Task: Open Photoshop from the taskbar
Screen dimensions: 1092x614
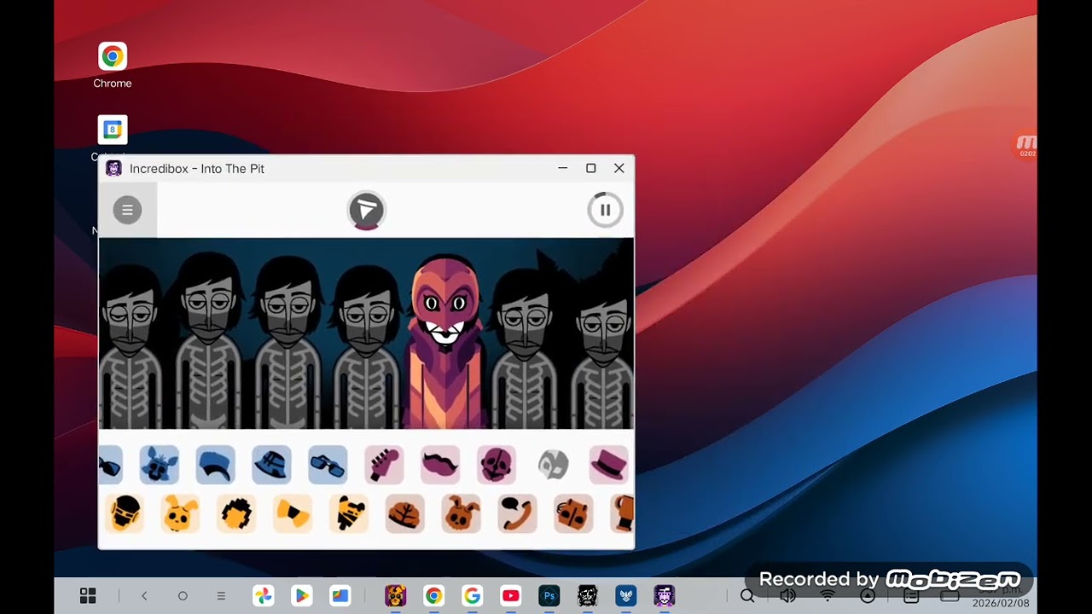Action: coord(549,596)
